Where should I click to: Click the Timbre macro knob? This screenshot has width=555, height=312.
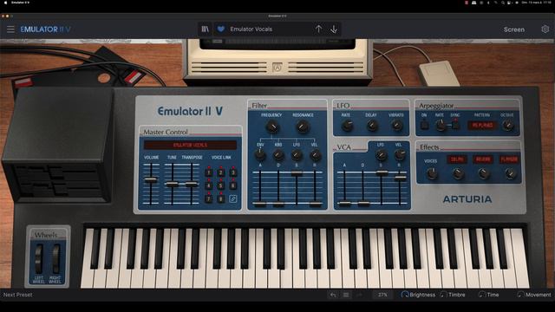point(443,295)
